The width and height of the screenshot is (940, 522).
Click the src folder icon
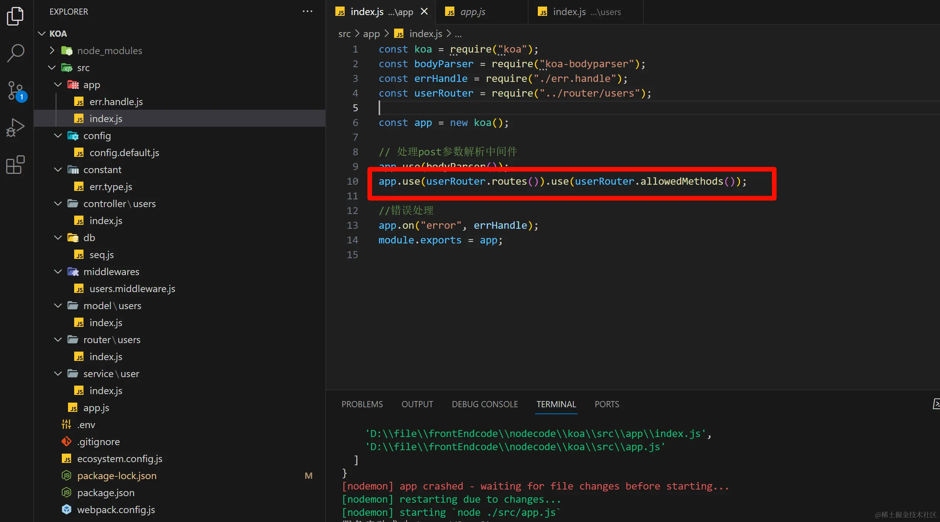[67, 68]
